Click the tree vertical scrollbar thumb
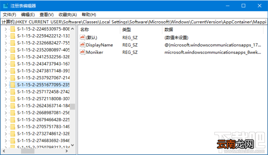 click(x=72, y=107)
